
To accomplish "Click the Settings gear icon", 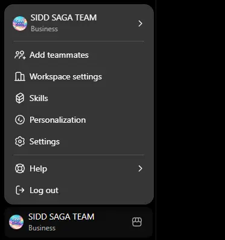I will click(20, 141).
